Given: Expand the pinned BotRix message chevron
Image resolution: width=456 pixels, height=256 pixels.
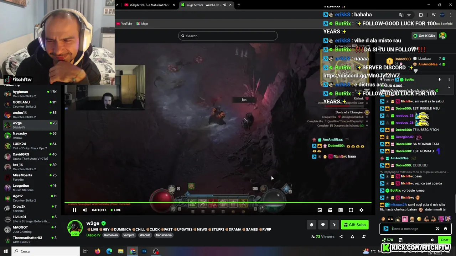Looking at the screenshot, I should click(449, 87).
